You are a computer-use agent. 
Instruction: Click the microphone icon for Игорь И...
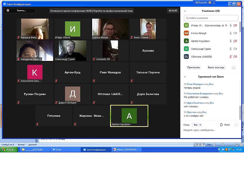coord(231,25)
